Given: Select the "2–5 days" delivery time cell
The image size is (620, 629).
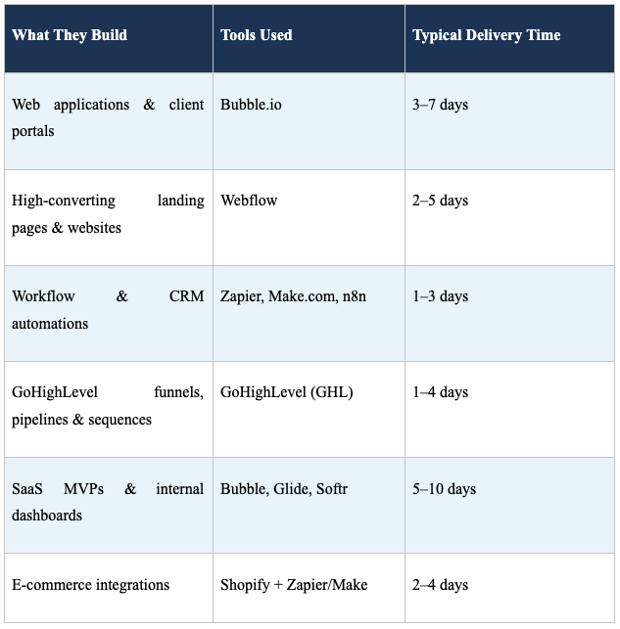Looking at the screenshot, I should point(441,201).
